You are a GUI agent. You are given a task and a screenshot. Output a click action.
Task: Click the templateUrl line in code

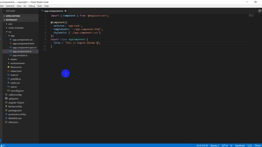[x=78, y=29]
